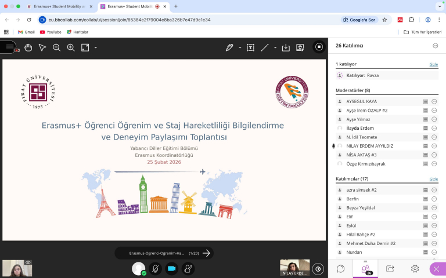Open the chat panel tab
446x278 pixels.
click(341, 269)
